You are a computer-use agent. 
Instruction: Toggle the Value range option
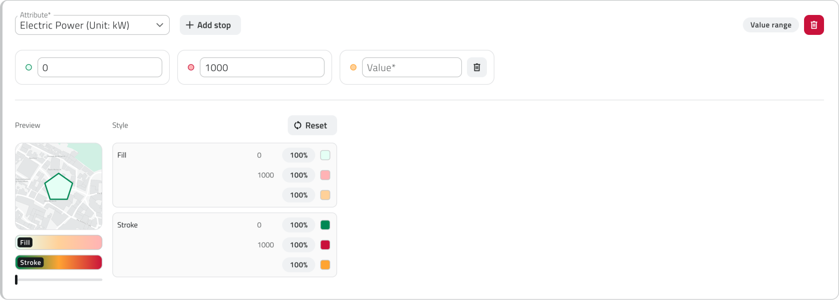[x=771, y=25]
